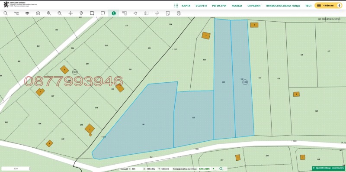Activate the pan map arrows tool
Image resolution: width=346 pixels, height=172 pixels.
70,13
